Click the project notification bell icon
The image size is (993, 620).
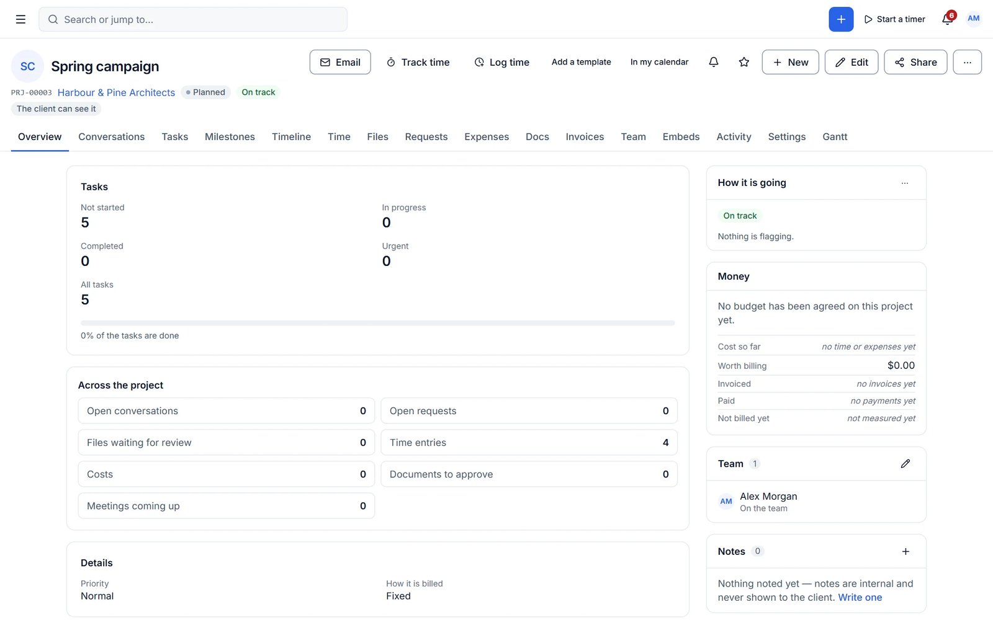[714, 62]
